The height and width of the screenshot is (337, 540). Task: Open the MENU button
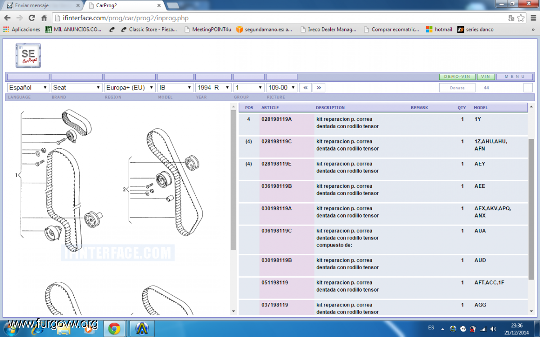click(515, 77)
